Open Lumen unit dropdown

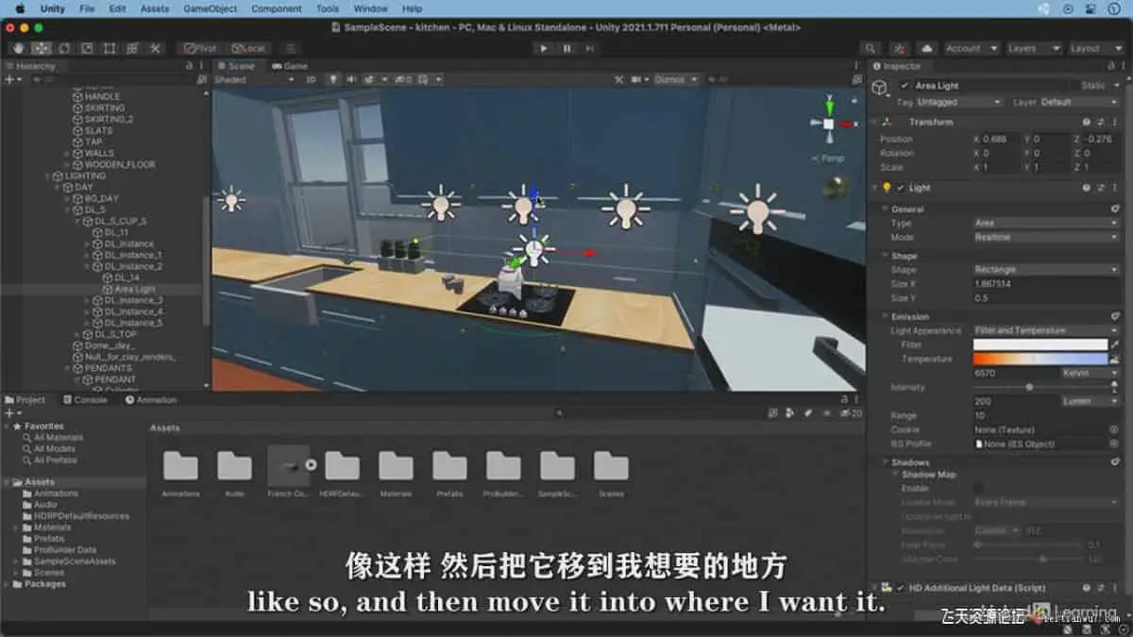[1090, 401]
